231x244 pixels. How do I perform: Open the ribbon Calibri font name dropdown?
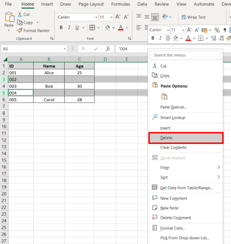(95, 17)
